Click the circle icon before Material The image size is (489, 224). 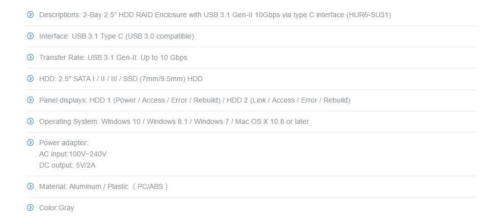(x=30, y=186)
